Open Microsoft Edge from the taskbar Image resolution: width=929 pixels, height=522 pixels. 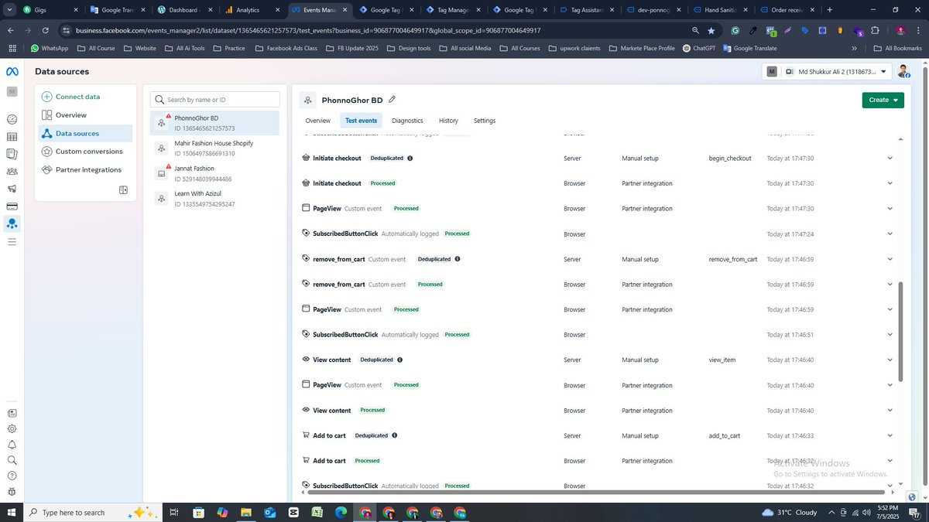click(341, 513)
